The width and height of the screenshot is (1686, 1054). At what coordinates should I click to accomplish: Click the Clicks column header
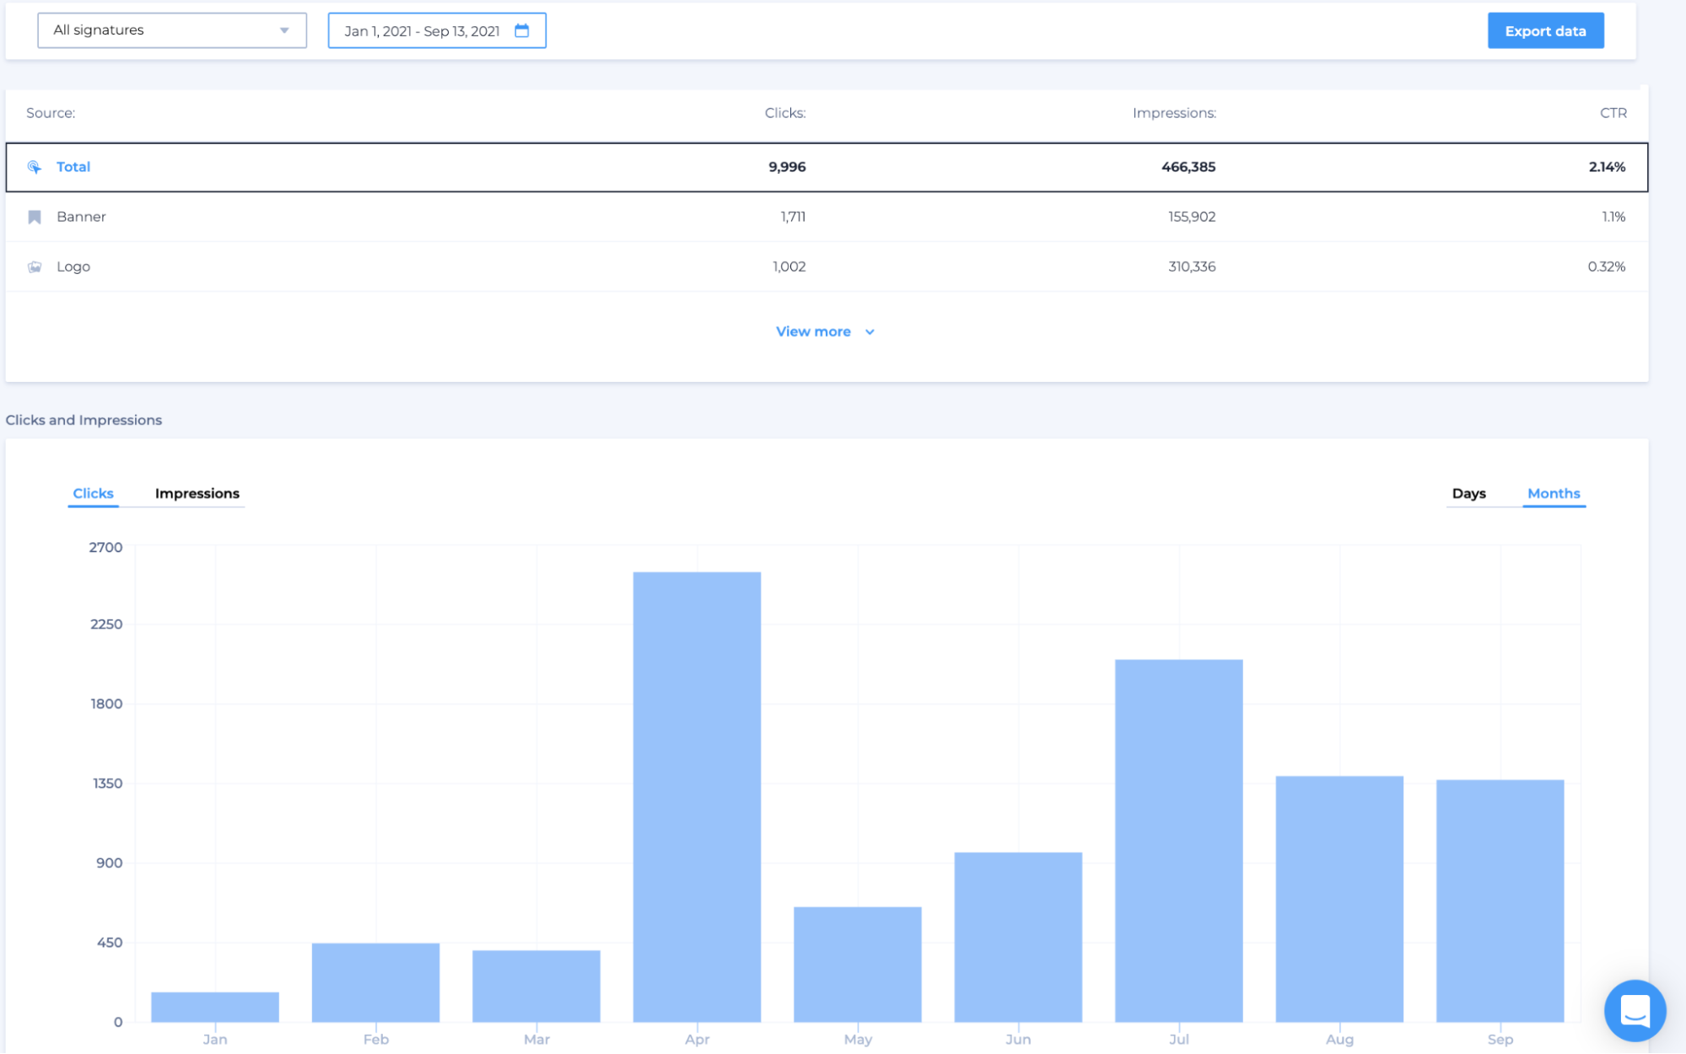point(785,113)
